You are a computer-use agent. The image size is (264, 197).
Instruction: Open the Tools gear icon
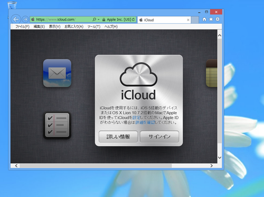218,19
